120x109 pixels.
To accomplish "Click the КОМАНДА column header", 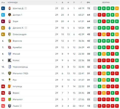I will (x=13, y=3).
